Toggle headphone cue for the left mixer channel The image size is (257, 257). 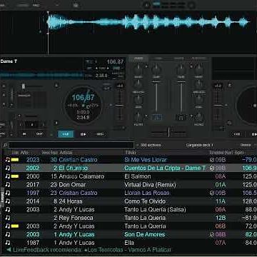click(156, 117)
